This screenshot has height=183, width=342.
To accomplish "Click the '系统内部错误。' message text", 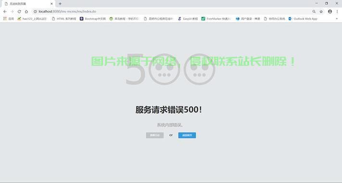I will 170,125.
